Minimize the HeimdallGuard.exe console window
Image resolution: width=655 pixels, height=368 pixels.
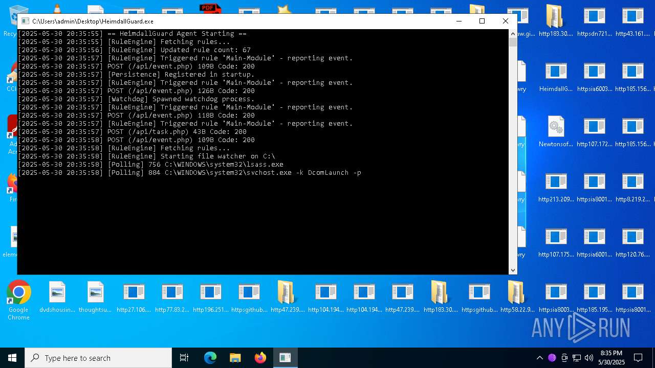(x=458, y=21)
